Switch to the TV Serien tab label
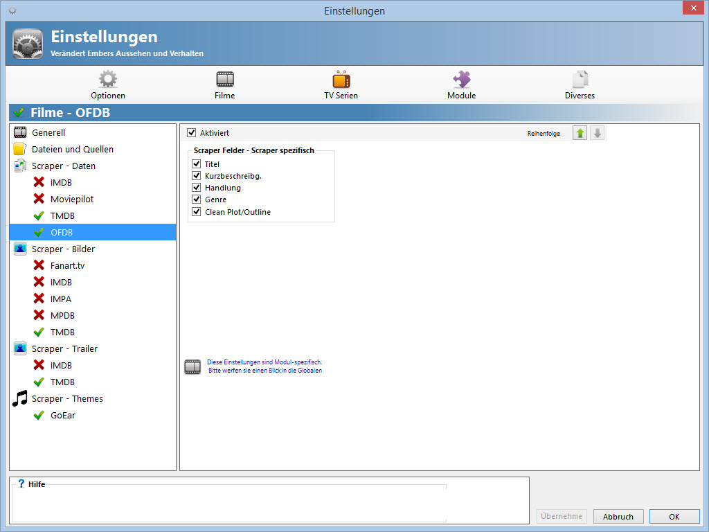Screen dimensions: 709x532 pos(341,96)
